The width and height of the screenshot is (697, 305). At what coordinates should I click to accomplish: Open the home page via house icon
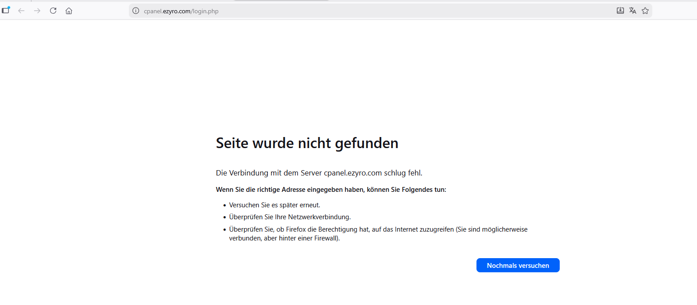click(69, 11)
